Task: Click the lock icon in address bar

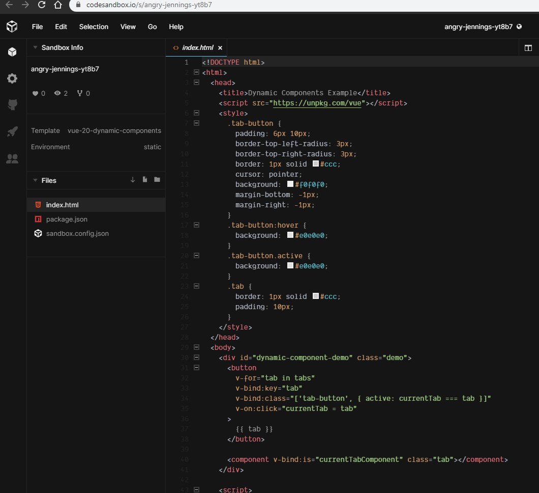Action: [78, 5]
